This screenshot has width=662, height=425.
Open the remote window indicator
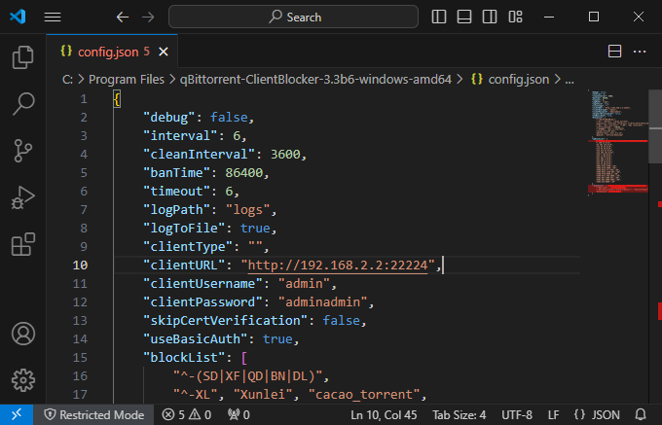[17, 415]
